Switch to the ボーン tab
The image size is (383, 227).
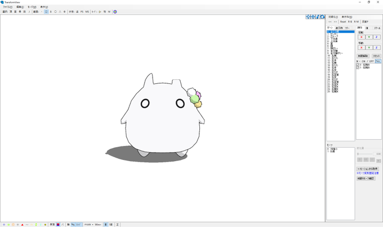coord(330,28)
